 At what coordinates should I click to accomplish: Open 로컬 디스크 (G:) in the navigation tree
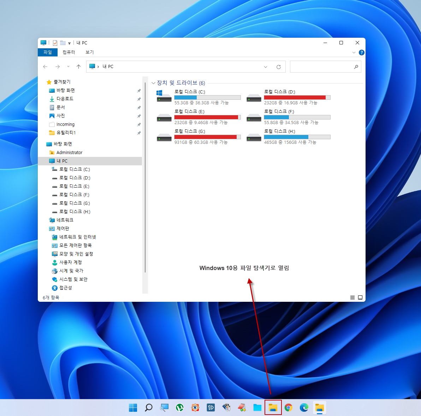click(x=75, y=203)
